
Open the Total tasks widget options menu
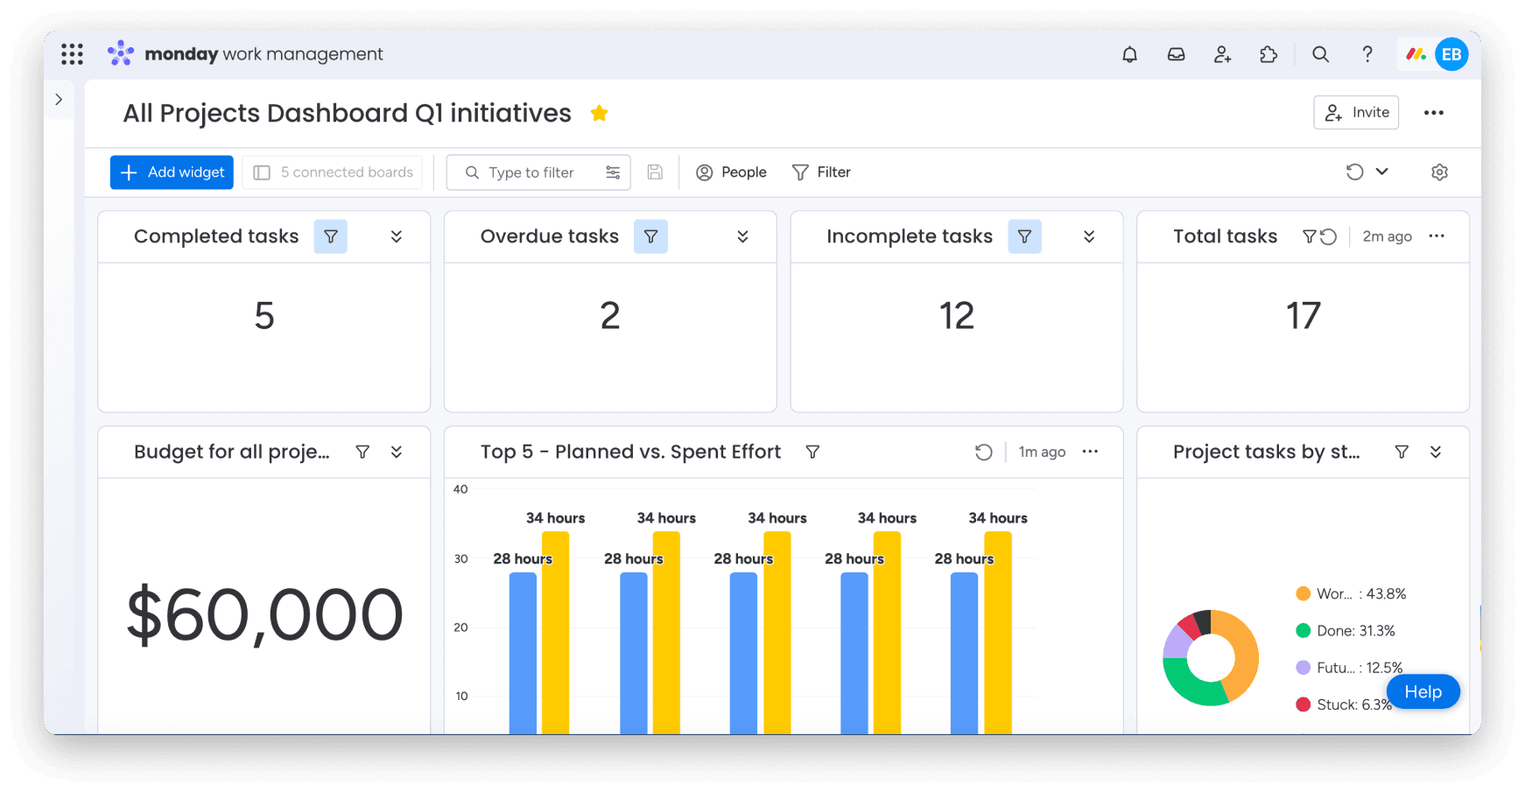[1436, 235]
